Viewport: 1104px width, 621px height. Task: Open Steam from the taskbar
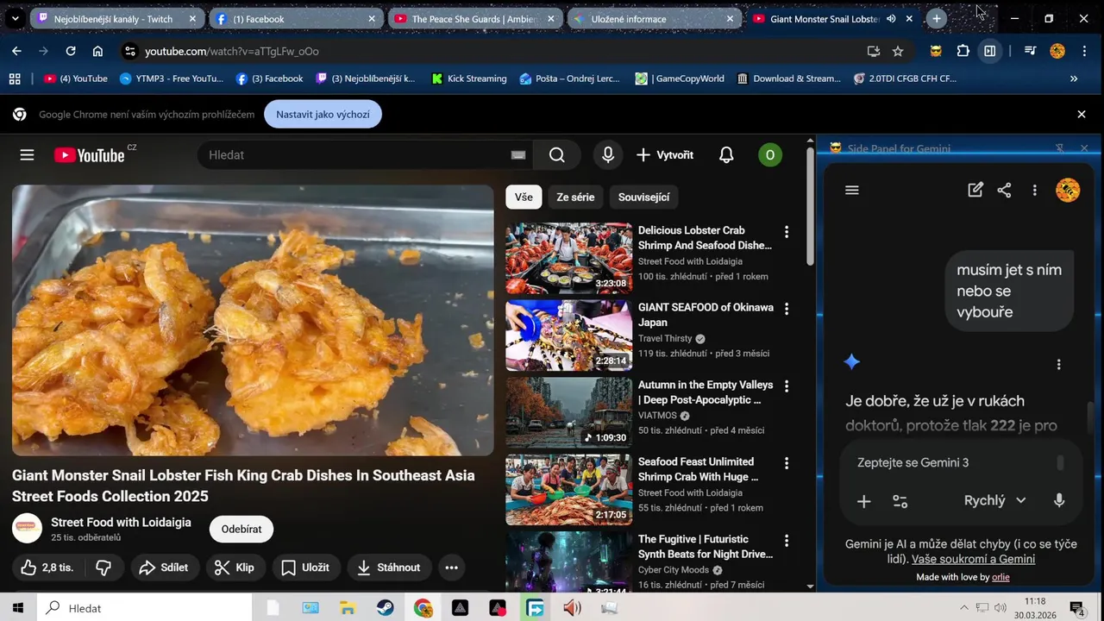[x=385, y=608]
